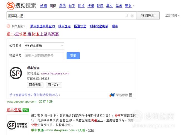This screenshot has height=135, width=181.
Task: Click the bold 顺丰速运 company name text
Action: tap(33, 68)
